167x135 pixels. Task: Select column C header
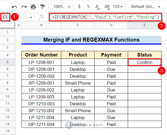(x=78, y=25)
